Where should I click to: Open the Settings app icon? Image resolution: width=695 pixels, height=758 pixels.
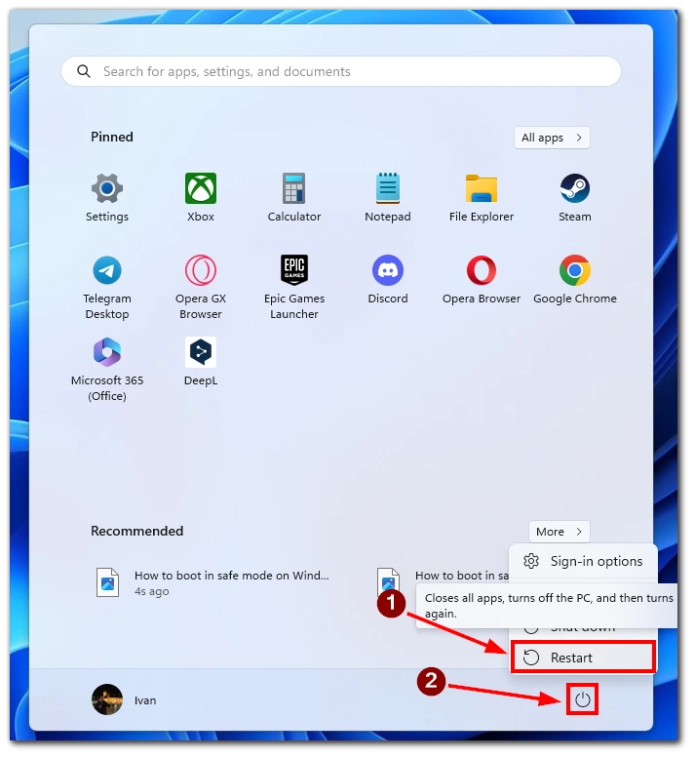click(107, 188)
